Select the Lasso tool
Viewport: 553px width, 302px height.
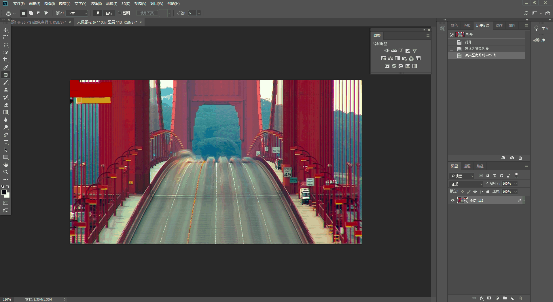[x=6, y=45]
